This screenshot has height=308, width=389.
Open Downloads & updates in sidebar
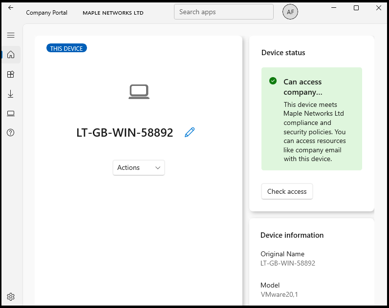pyautogui.click(x=11, y=94)
